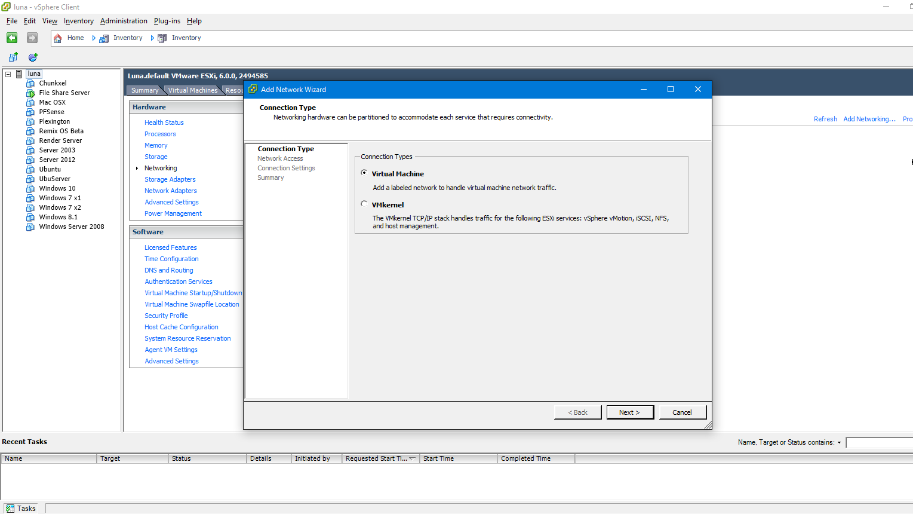
Task: Open DNS and Routing link
Action: point(169,270)
